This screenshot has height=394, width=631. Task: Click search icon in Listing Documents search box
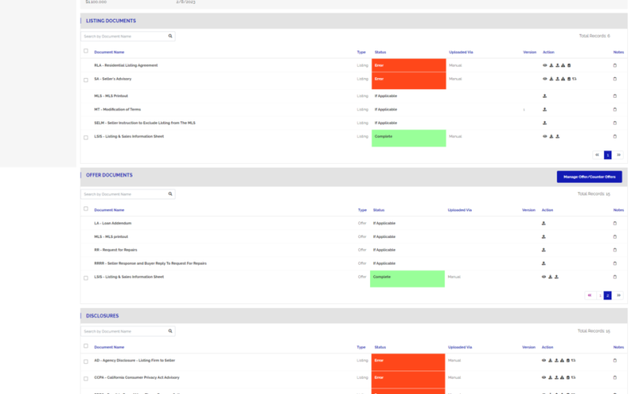pyautogui.click(x=170, y=36)
